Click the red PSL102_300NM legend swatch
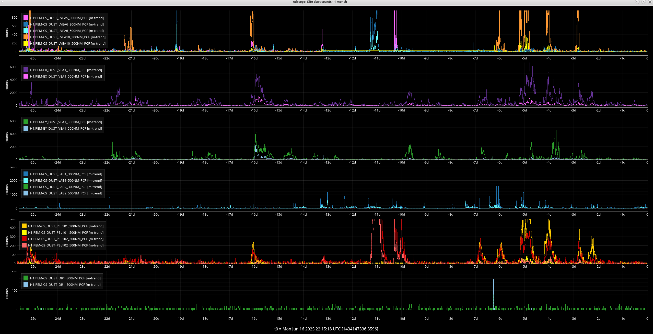Screen dimensions: 653x334 point(24,239)
